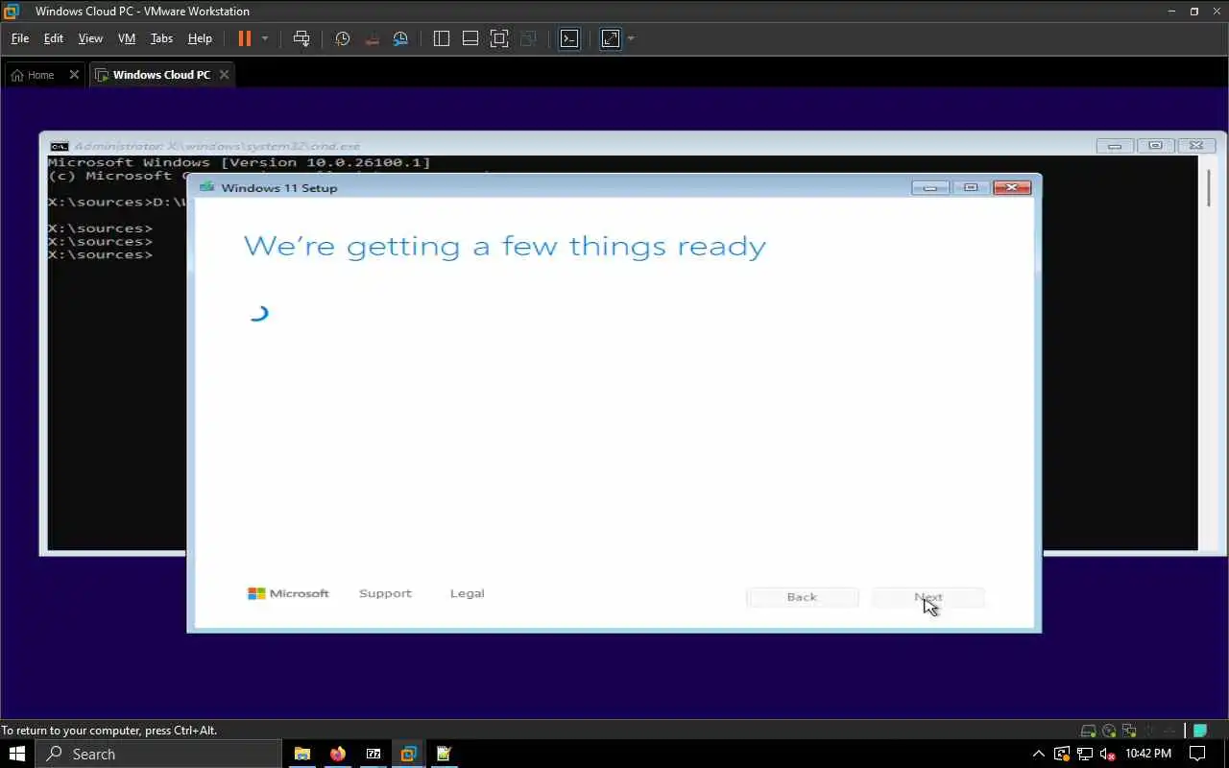This screenshot has width=1229, height=768.
Task: Open the View menu
Action: pos(90,38)
